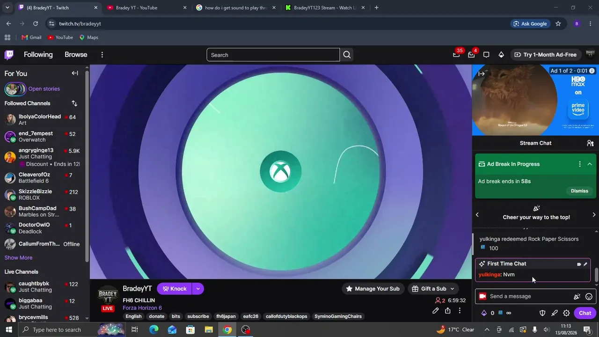Image resolution: width=599 pixels, height=337 pixels.
Task: Open the Whispers speech bubble icon
Action: 486,55
